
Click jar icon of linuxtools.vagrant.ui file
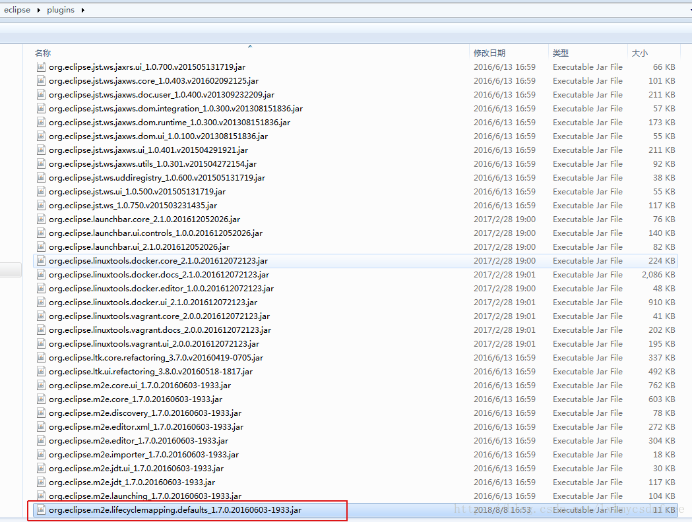41,344
